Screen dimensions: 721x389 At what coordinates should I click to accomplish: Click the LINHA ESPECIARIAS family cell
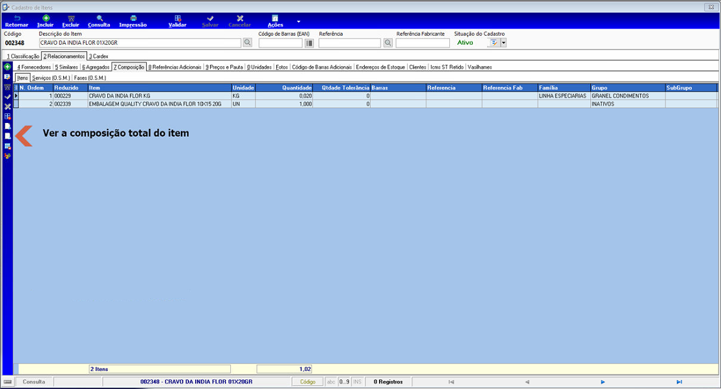564,96
